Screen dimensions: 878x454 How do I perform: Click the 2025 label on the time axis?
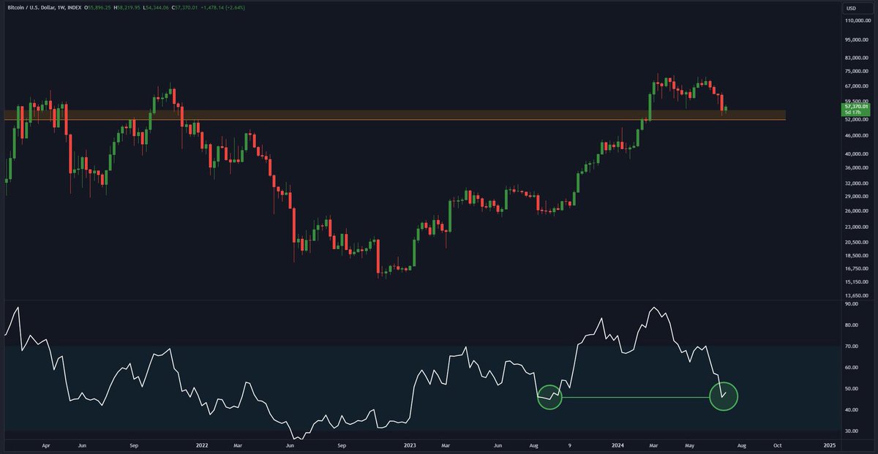pyautogui.click(x=828, y=444)
